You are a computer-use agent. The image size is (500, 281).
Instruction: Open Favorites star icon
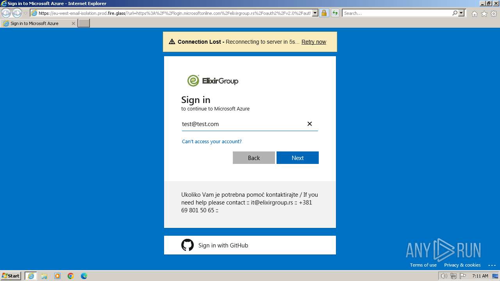point(484,14)
